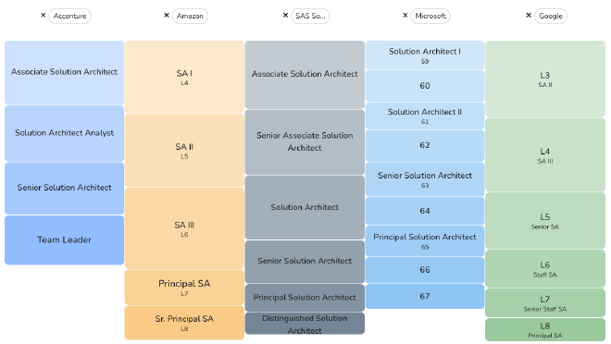The width and height of the screenshot is (611, 344).
Task: Open Distinguished Solution Architect level
Action: click(305, 324)
